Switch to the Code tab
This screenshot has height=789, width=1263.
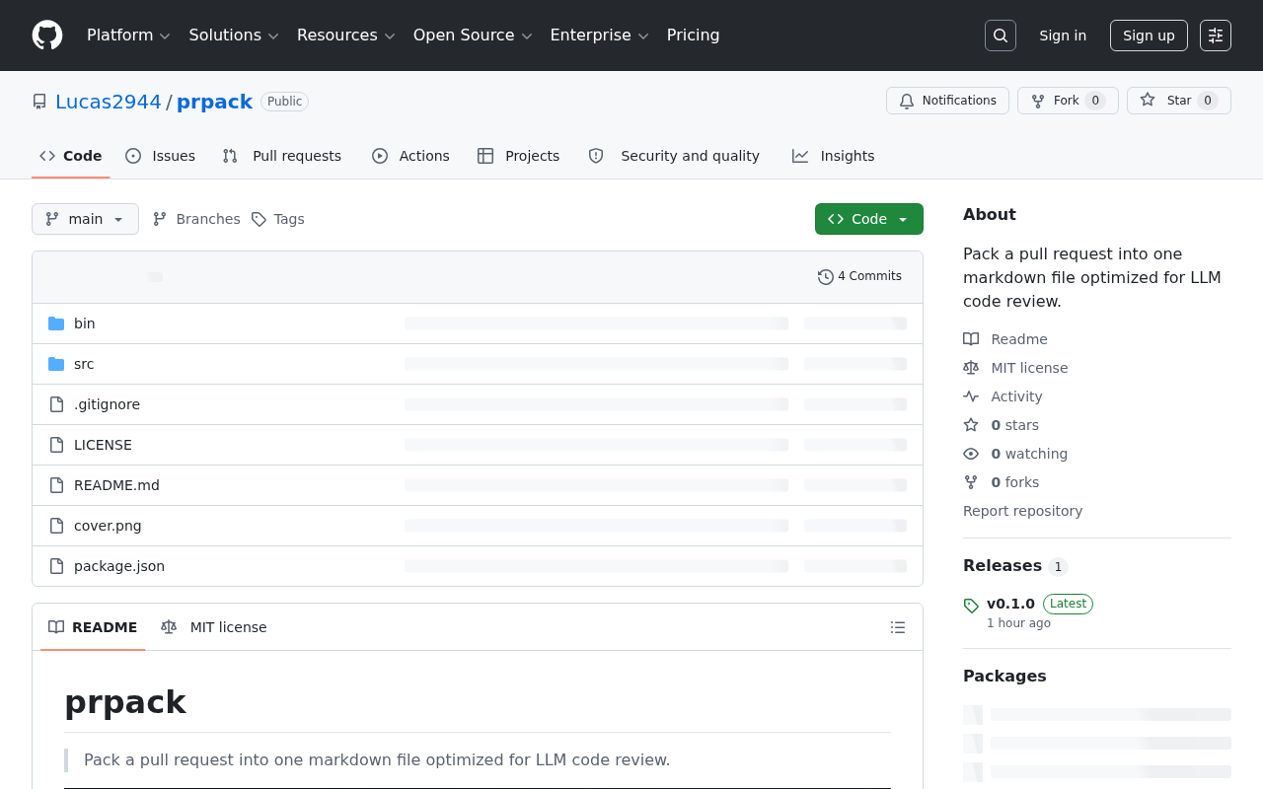click(71, 156)
